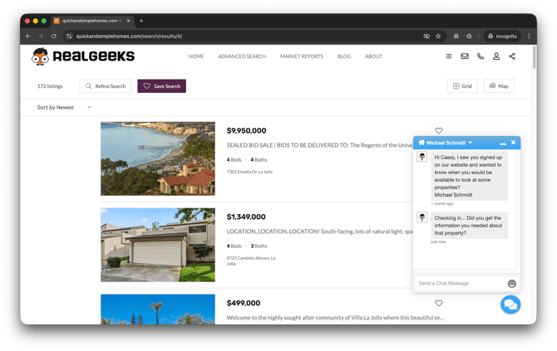Click the 8725 Caminito Abrazo address
This screenshot has height=351, width=557.
[251, 261]
